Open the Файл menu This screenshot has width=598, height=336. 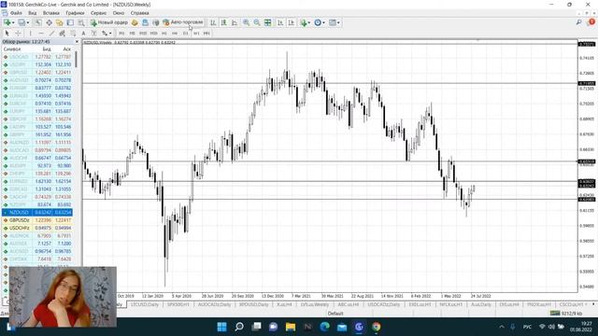pos(16,13)
